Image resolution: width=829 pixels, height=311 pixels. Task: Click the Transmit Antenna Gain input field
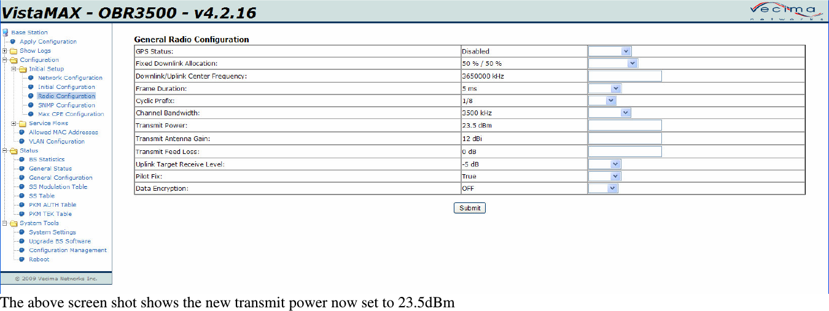625,139
